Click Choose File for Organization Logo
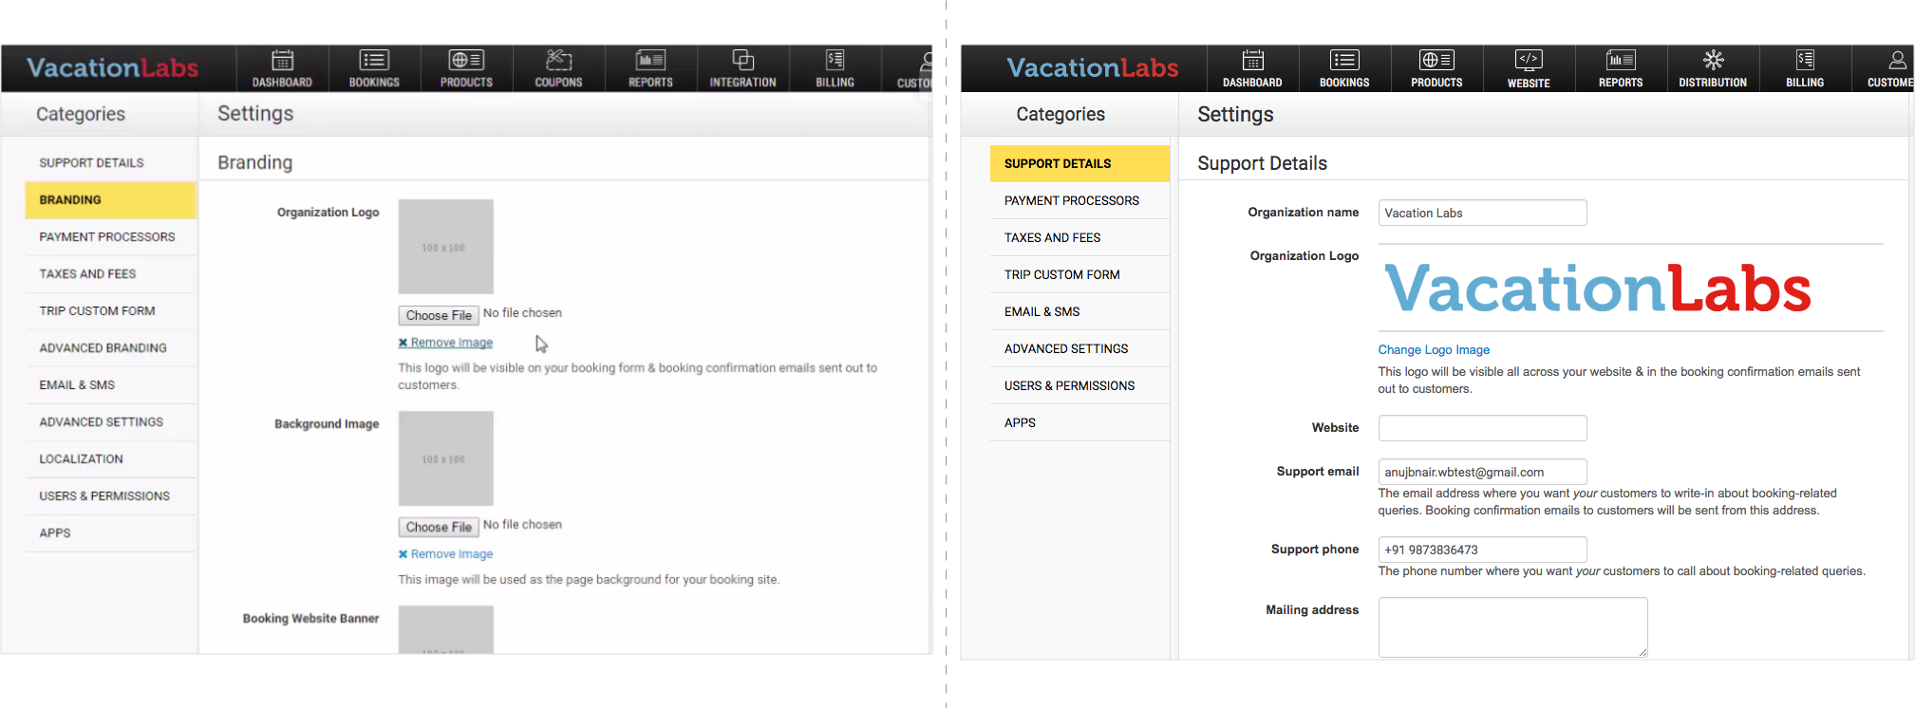Viewport: 1915px width, 709px height. [x=439, y=315]
